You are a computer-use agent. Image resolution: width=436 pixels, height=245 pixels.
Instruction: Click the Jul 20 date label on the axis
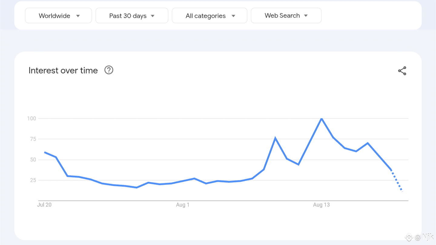click(44, 205)
